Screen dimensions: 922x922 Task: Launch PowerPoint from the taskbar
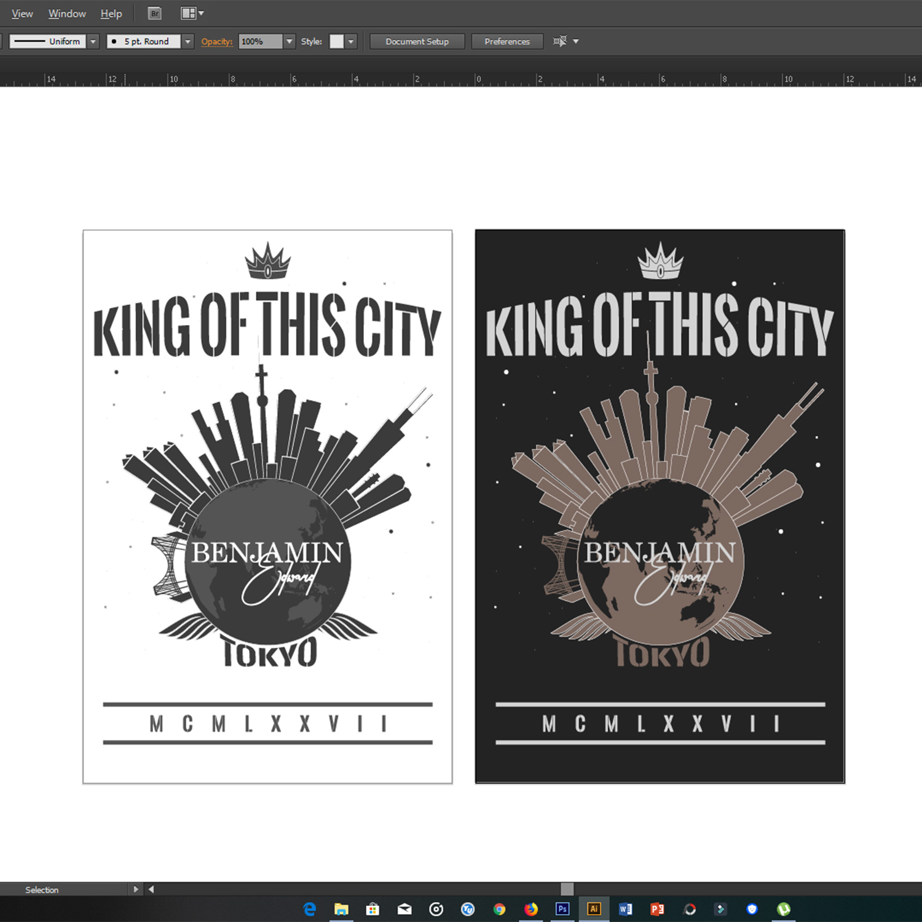tap(656, 908)
